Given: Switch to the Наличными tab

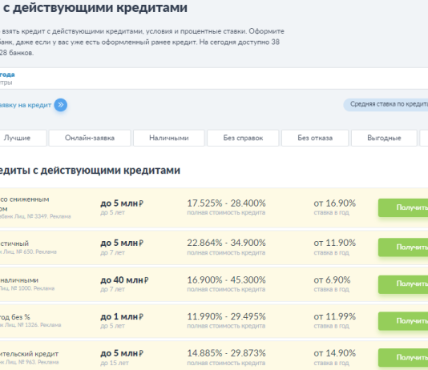Looking at the screenshot, I should (x=168, y=138).
